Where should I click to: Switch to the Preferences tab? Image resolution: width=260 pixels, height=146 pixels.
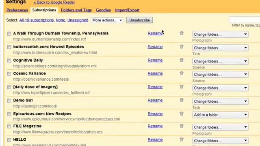tap(17, 10)
